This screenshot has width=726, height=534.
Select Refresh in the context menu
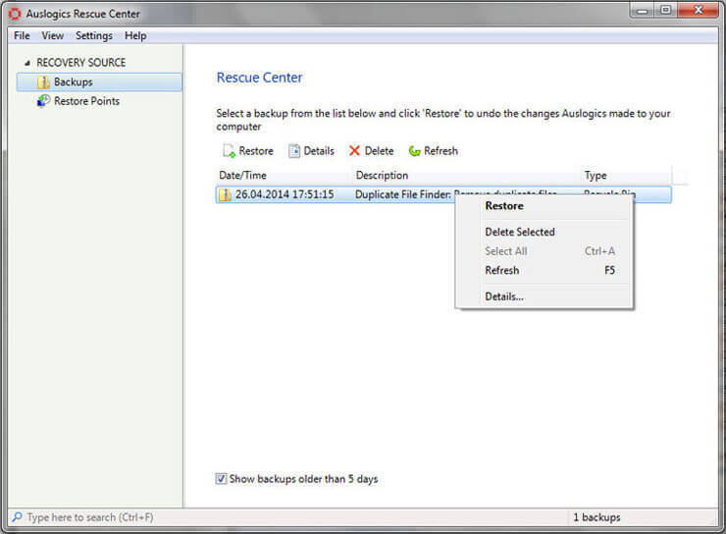click(502, 271)
